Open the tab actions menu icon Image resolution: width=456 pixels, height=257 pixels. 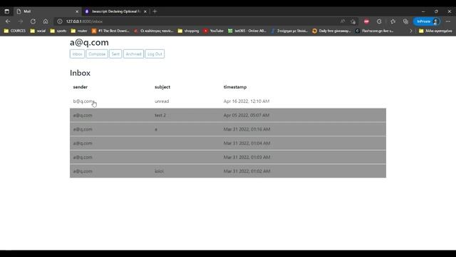[6, 11]
